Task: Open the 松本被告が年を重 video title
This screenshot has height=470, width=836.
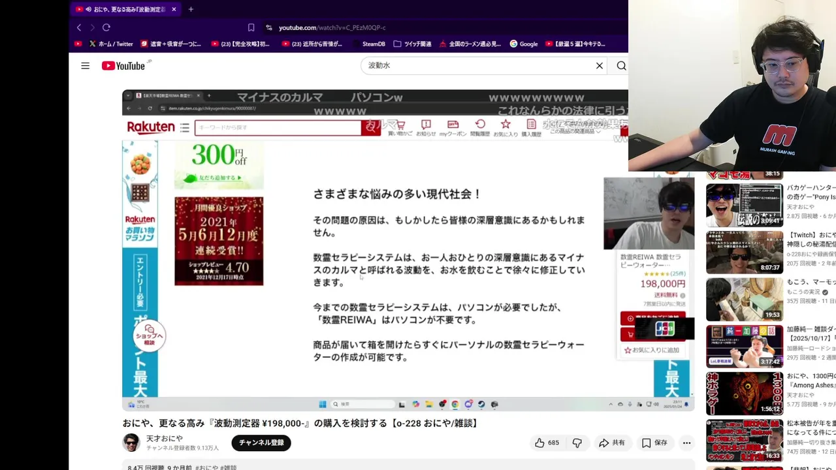Action: click(811, 428)
